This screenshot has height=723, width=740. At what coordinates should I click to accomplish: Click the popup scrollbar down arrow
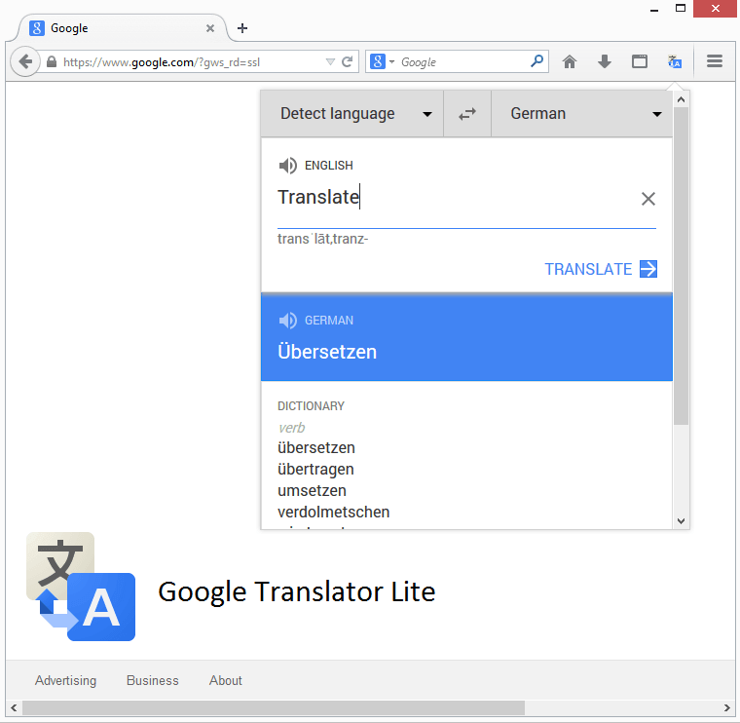(681, 521)
